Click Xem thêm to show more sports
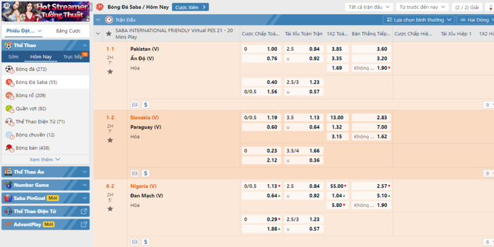The height and width of the screenshot is (247, 494). click(x=44, y=159)
